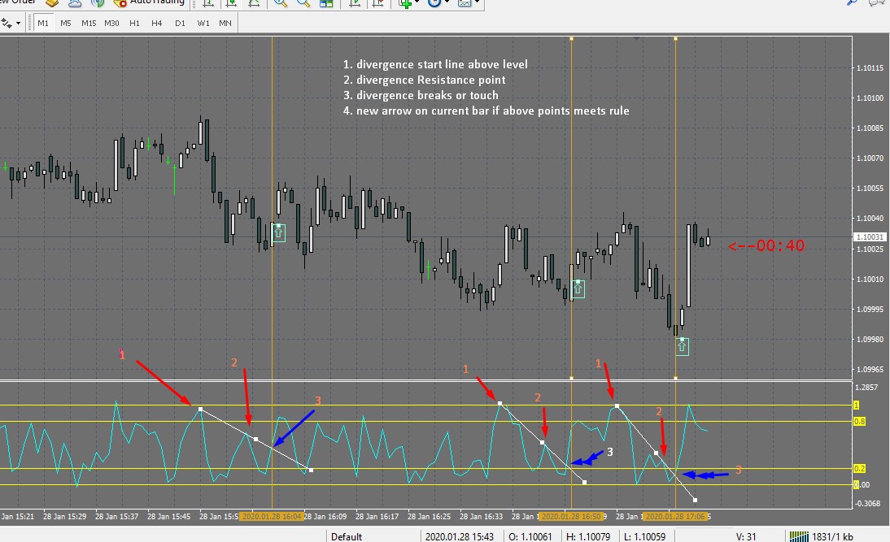Click the search magnifier icon at top right

coord(852,2)
